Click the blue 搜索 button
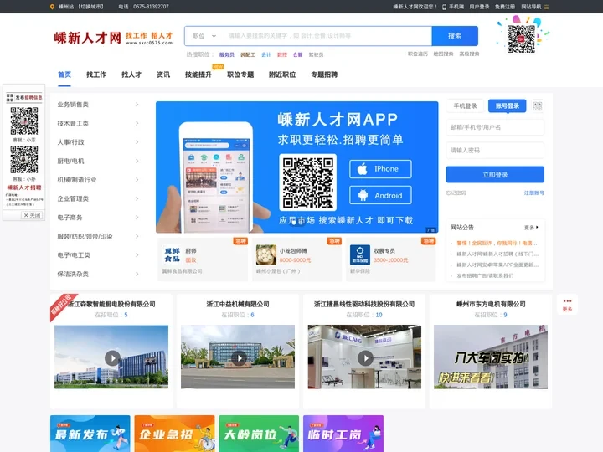Image resolution: width=603 pixels, height=452 pixels. point(455,36)
